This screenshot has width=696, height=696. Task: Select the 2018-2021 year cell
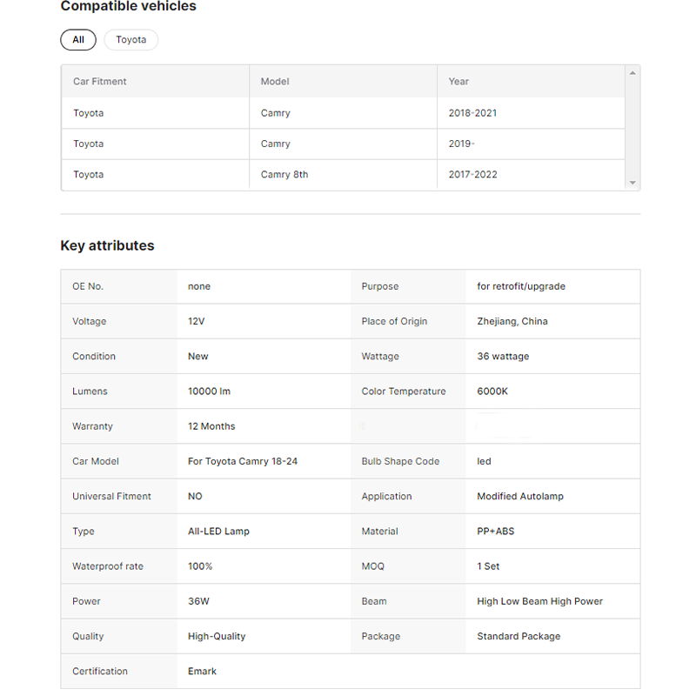point(472,113)
